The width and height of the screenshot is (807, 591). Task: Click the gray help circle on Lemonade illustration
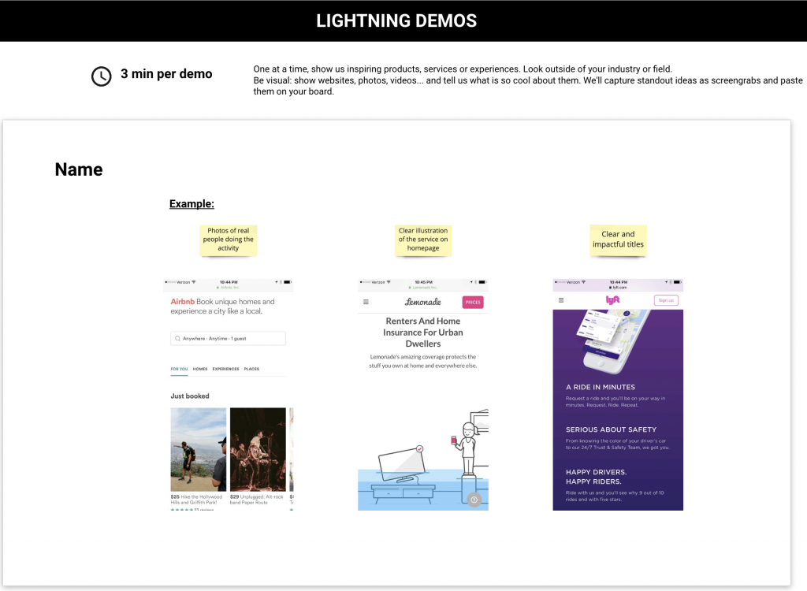tap(474, 500)
